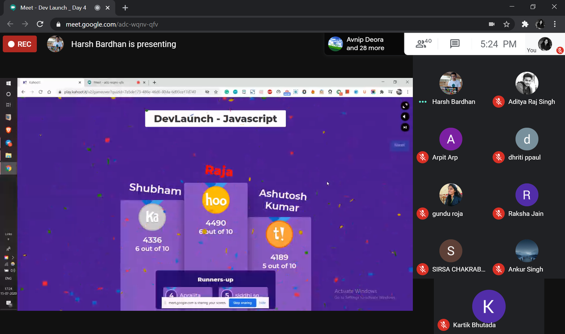Click Ashutosh Kumar's bronze t! medal
The width and height of the screenshot is (565, 334).
point(279,234)
